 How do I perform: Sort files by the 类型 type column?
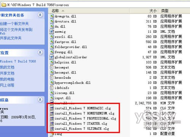[174, 11]
